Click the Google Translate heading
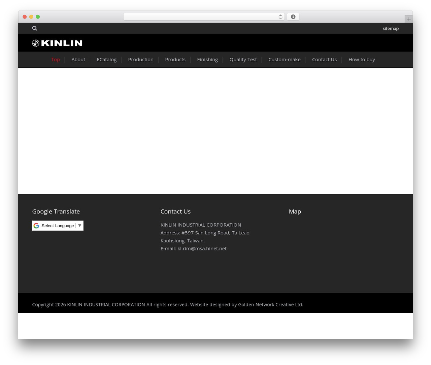 [x=56, y=211]
